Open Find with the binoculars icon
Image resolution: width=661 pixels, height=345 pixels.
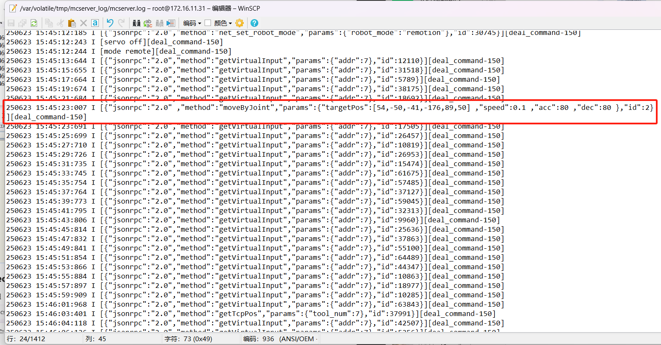pos(136,23)
